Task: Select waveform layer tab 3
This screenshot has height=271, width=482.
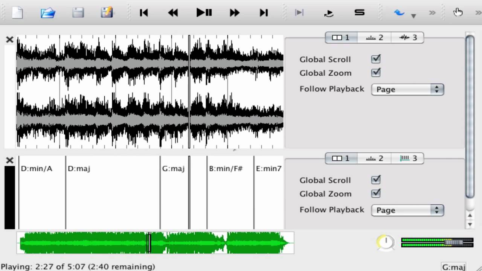Action: pos(408,38)
